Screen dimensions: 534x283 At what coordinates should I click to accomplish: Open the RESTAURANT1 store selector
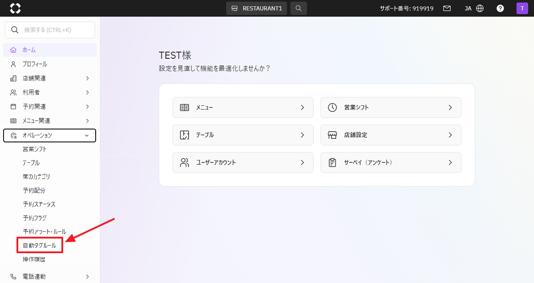(256, 8)
